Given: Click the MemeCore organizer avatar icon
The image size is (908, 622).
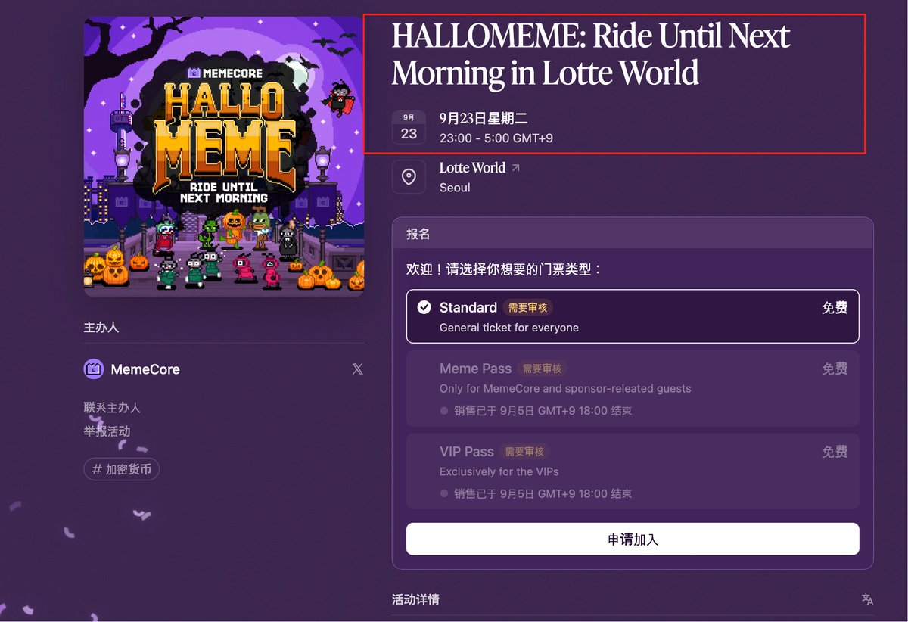Looking at the screenshot, I should click(94, 369).
